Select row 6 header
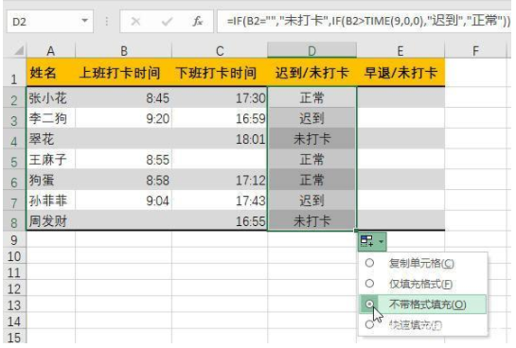This screenshot has height=348, width=516. click(x=14, y=180)
